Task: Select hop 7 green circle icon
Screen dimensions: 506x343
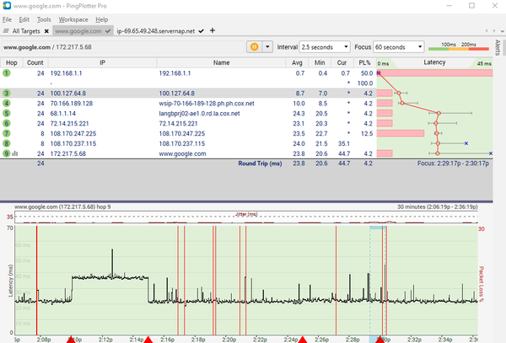Action: click(7, 133)
